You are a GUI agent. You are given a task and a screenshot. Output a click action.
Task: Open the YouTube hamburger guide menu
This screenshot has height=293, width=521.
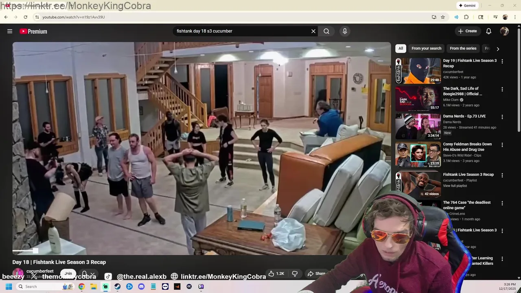tap(10, 31)
